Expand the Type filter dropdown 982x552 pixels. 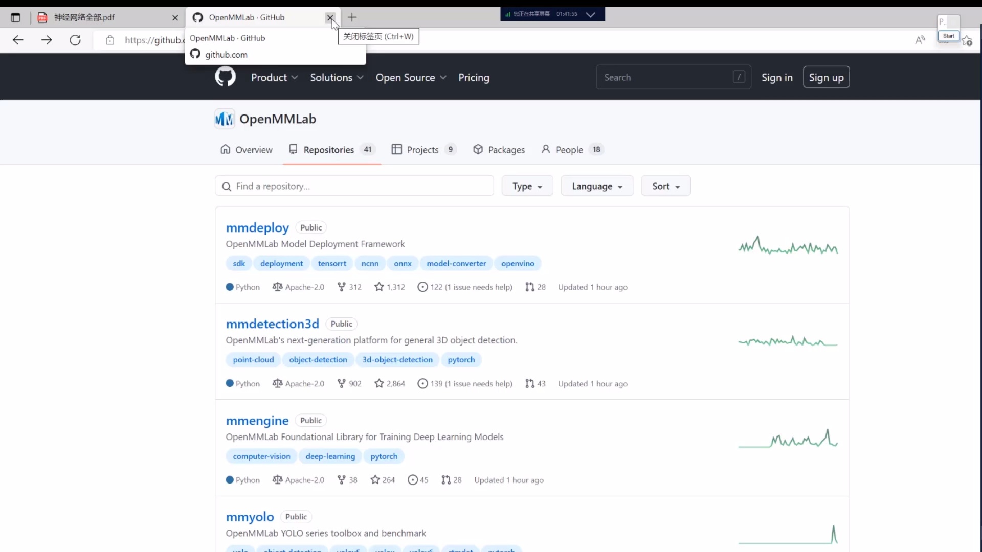(x=527, y=186)
